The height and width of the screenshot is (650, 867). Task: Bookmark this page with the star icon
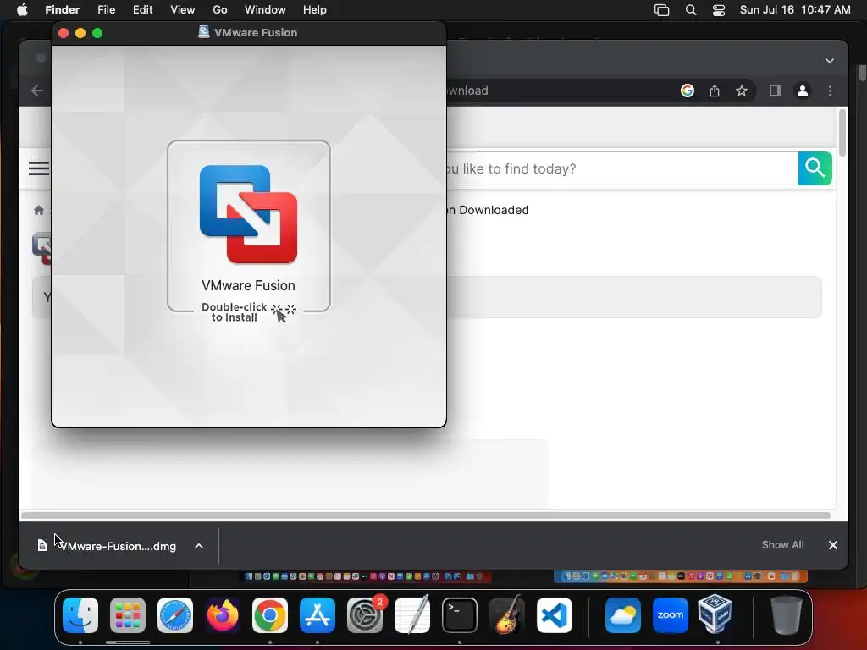[742, 91]
